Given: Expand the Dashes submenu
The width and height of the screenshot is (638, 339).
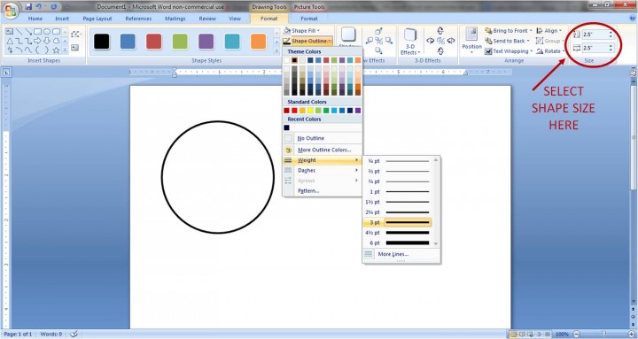Looking at the screenshot, I should tap(323, 170).
